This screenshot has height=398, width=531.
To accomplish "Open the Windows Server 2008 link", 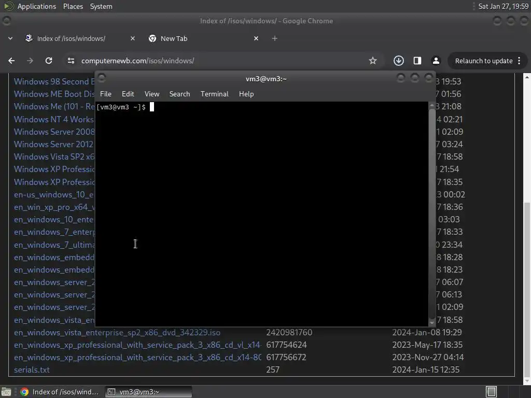I will pos(54,132).
